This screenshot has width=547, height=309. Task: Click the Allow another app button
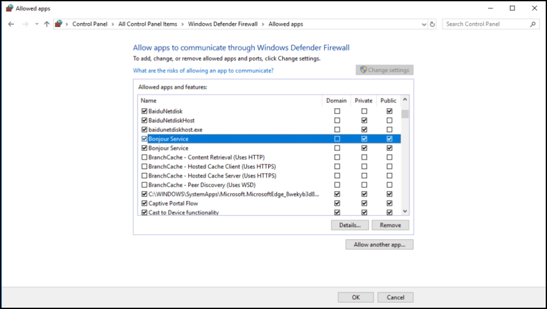[379, 244]
